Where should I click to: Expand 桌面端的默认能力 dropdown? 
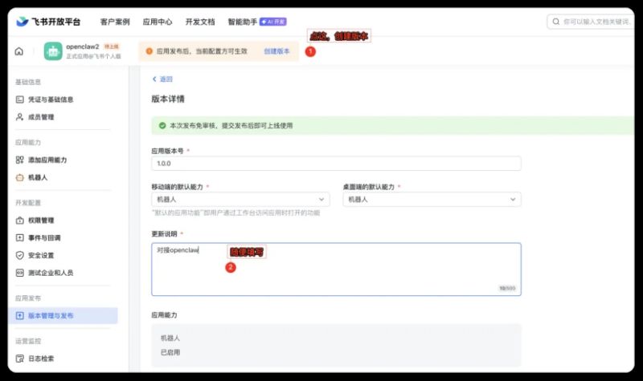[432, 199]
